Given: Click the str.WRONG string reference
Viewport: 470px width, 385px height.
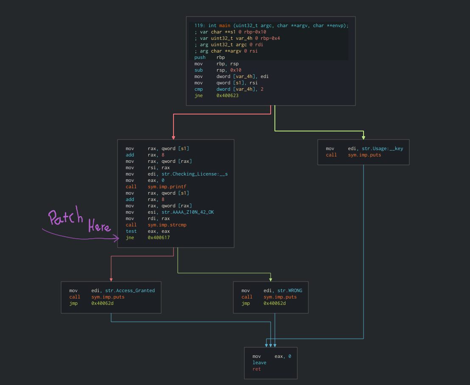Looking at the screenshot, I should [x=290, y=290].
